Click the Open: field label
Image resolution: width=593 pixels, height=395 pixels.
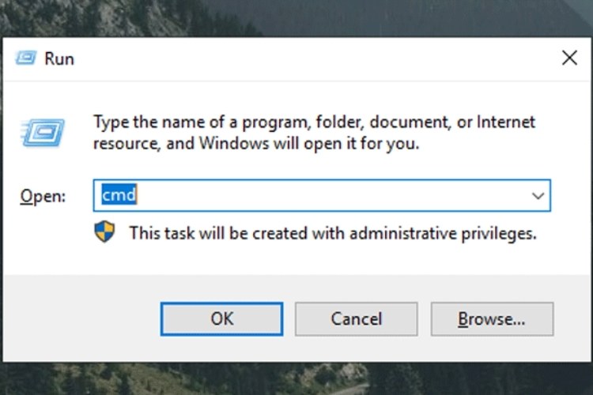43,196
